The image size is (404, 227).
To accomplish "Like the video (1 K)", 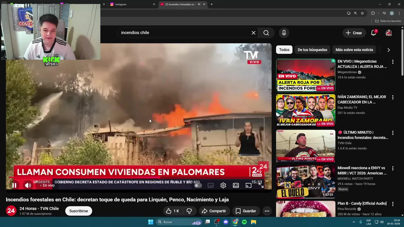I will pos(173,211).
